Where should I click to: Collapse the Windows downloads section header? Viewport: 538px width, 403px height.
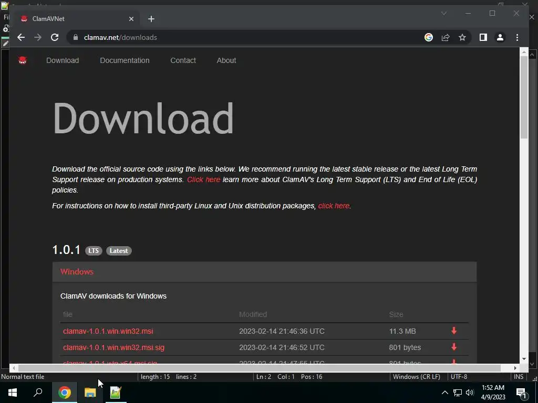265,272
